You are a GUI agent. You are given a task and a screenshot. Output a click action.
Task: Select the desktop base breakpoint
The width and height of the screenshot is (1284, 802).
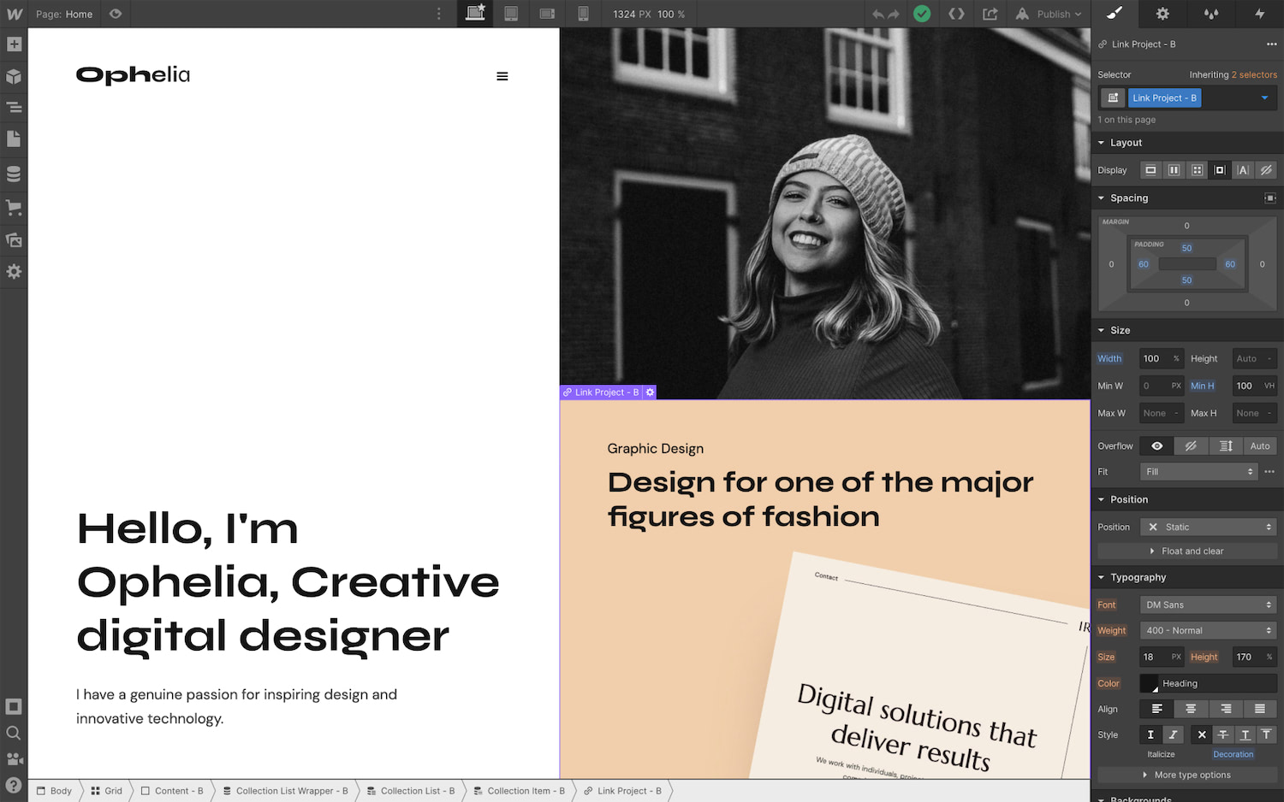point(475,14)
